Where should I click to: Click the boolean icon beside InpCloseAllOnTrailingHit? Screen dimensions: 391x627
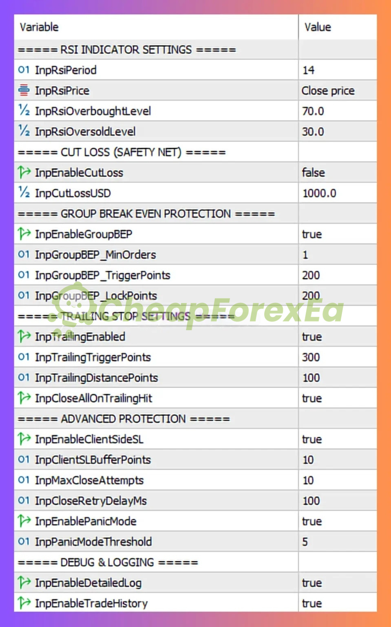tap(24, 398)
